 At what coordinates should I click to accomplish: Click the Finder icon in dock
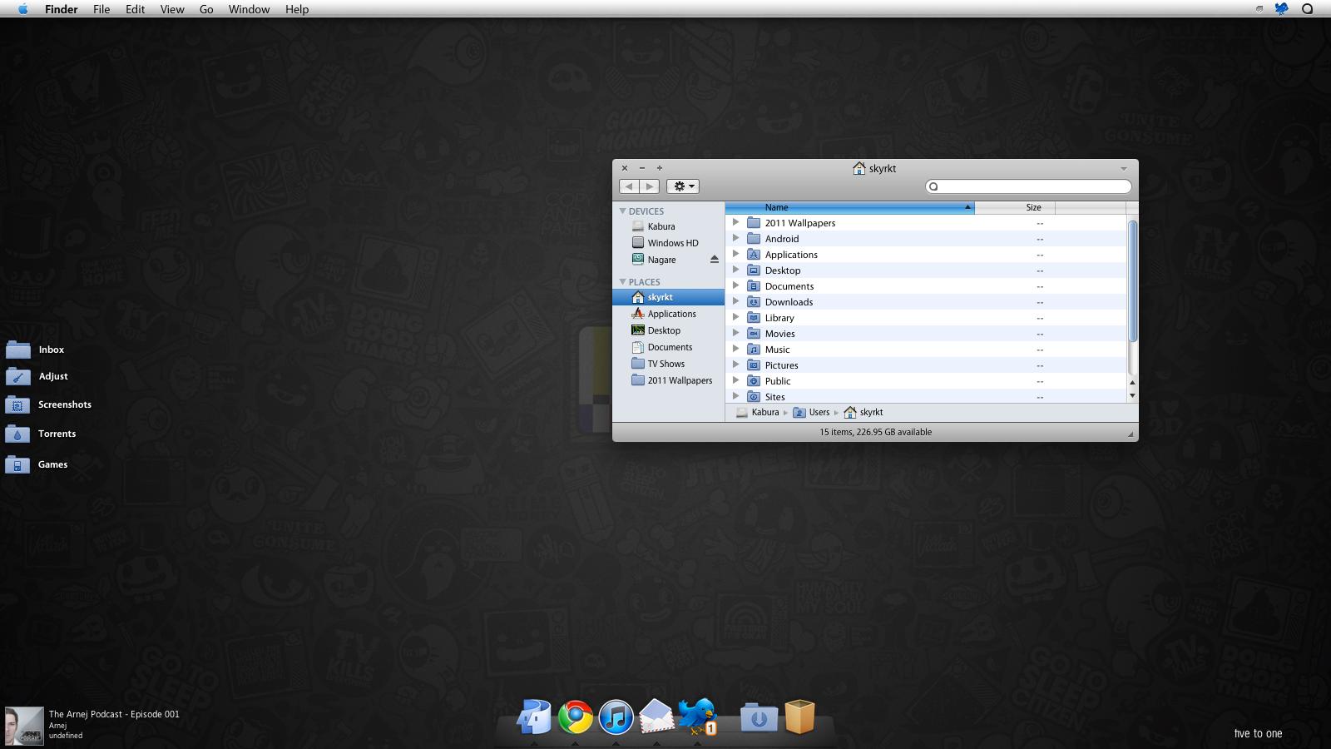[x=534, y=717]
